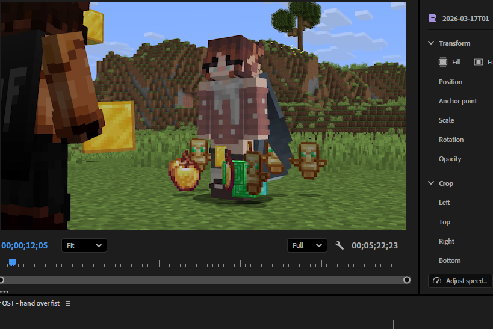This screenshot has width=493, height=329.
Task: Click the blue playhead marker
Action: pyautogui.click(x=12, y=262)
